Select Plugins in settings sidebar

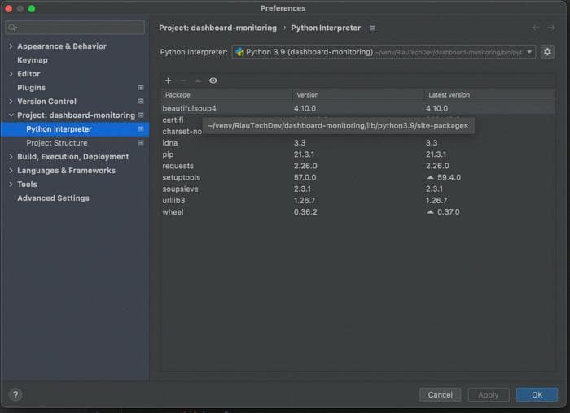click(x=31, y=88)
